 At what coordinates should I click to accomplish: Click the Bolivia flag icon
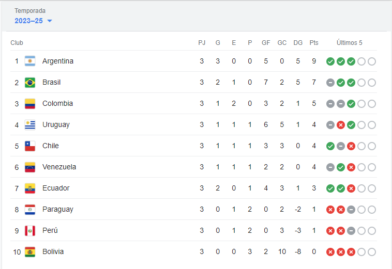click(30, 252)
